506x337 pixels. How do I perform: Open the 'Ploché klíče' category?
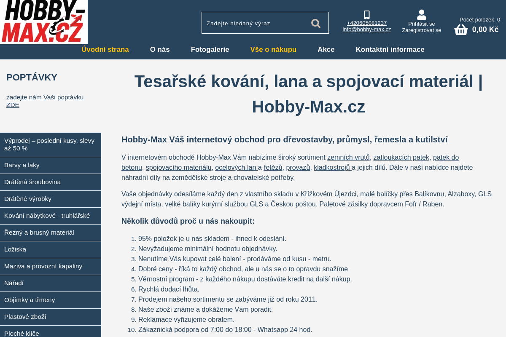tap(51, 332)
